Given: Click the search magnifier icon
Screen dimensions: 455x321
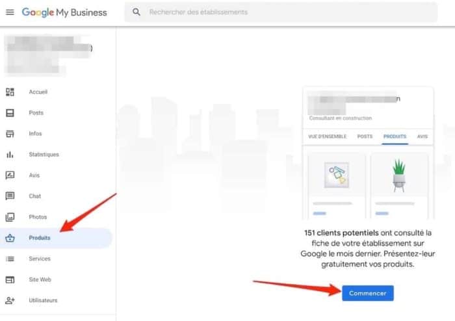Looking at the screenshot, I should pyautogui.click(x=136, y=12).
